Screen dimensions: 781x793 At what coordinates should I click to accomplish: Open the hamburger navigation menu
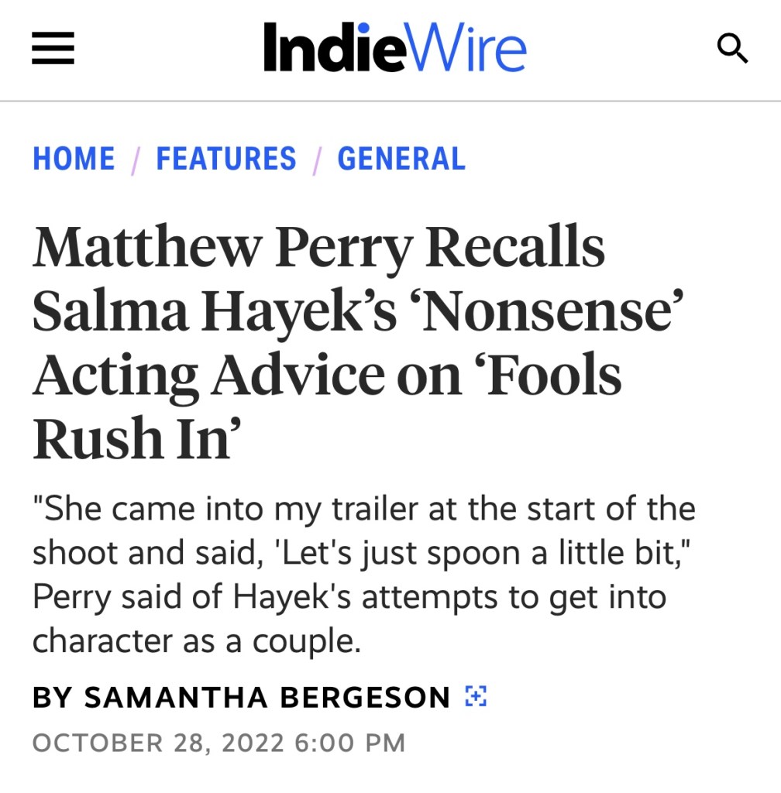(x=53, y=50)
